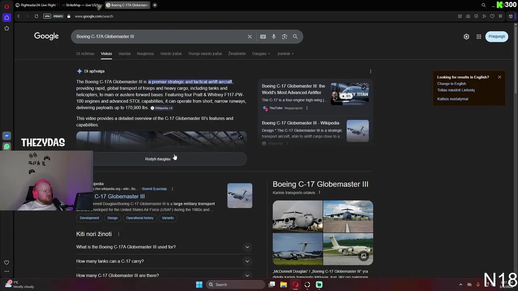Submit search with magnifier button

295,36
